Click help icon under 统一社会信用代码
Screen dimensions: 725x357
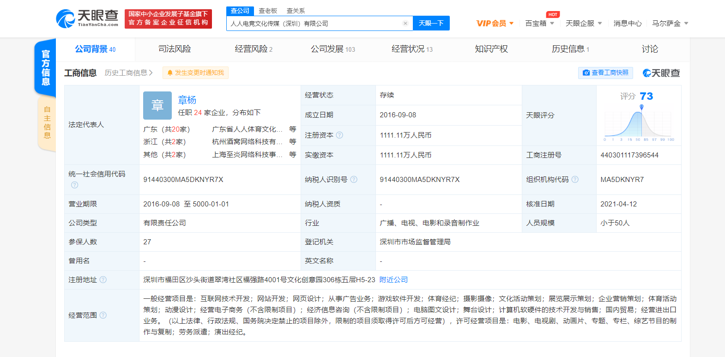click(x=74, y=185)
